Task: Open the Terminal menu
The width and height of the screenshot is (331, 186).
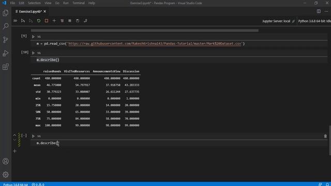Action: [78, 3]
